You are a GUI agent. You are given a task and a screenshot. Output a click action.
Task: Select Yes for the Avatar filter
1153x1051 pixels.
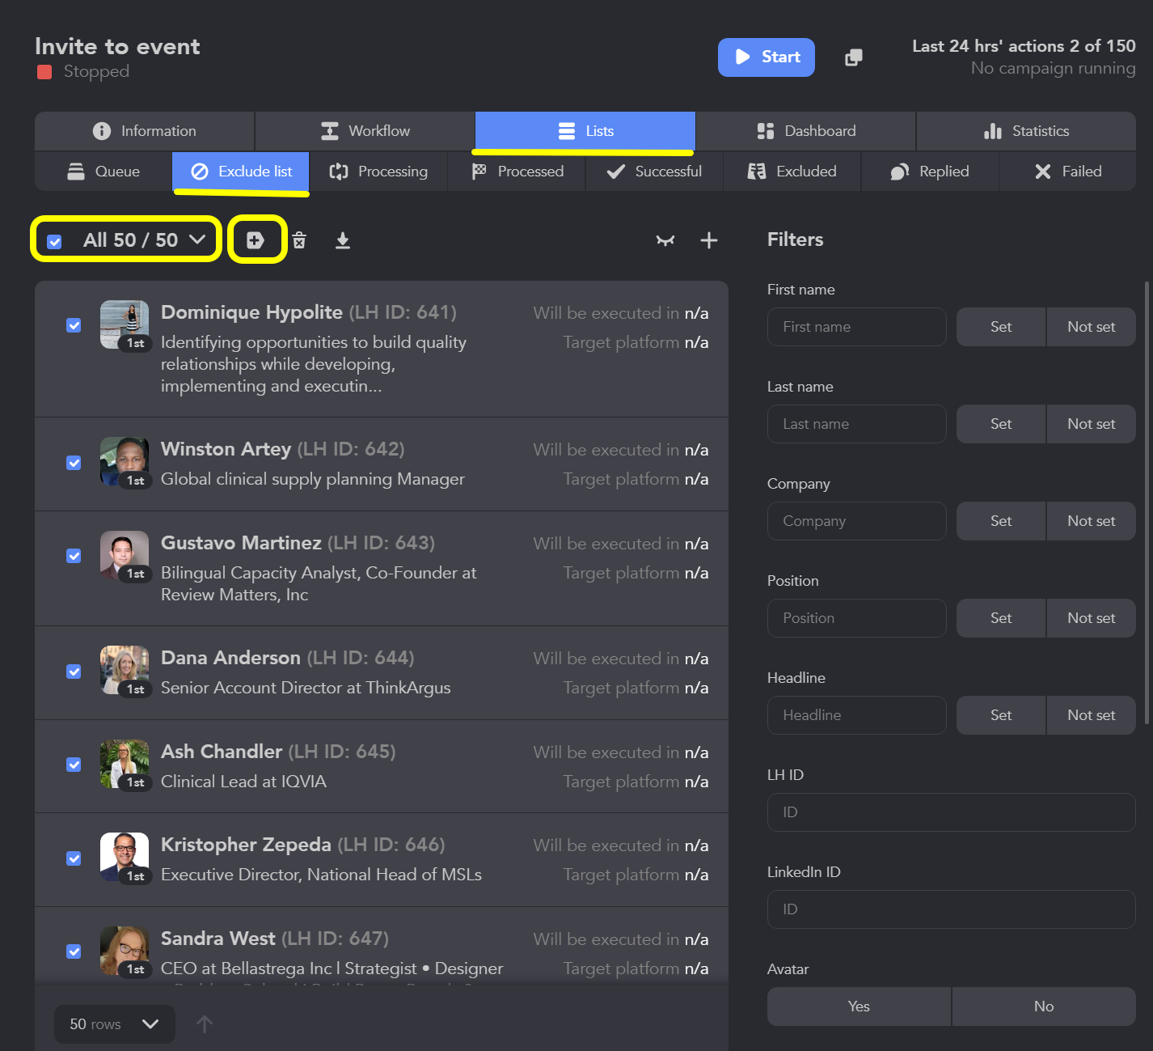click(859, 1007)
